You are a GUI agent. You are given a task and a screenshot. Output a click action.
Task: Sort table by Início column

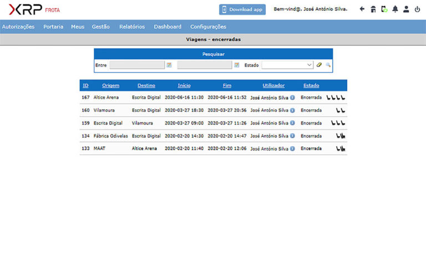[x=184, y=85]
